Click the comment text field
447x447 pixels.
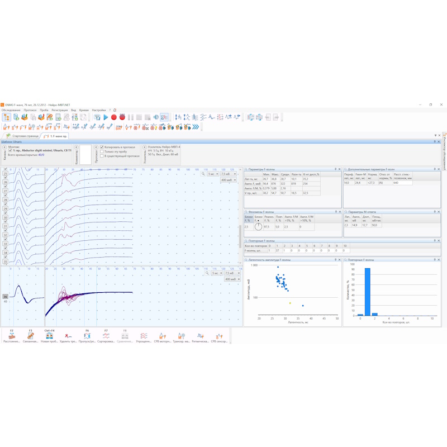85,155
